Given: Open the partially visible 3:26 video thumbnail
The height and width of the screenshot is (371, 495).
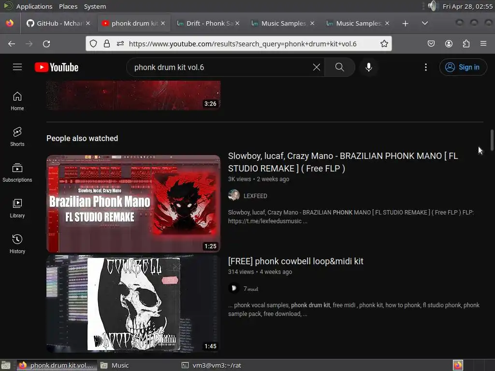Looking at the screenshot, I should pos(133,95).
